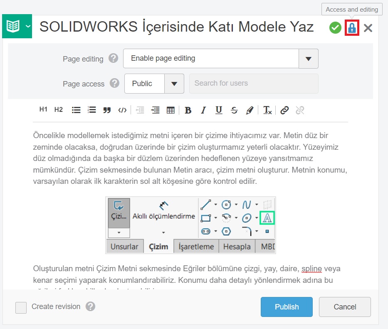Click the Publish button
This screenshot has width=388, height=329.
pyautogui.click(x=287, y=307)
